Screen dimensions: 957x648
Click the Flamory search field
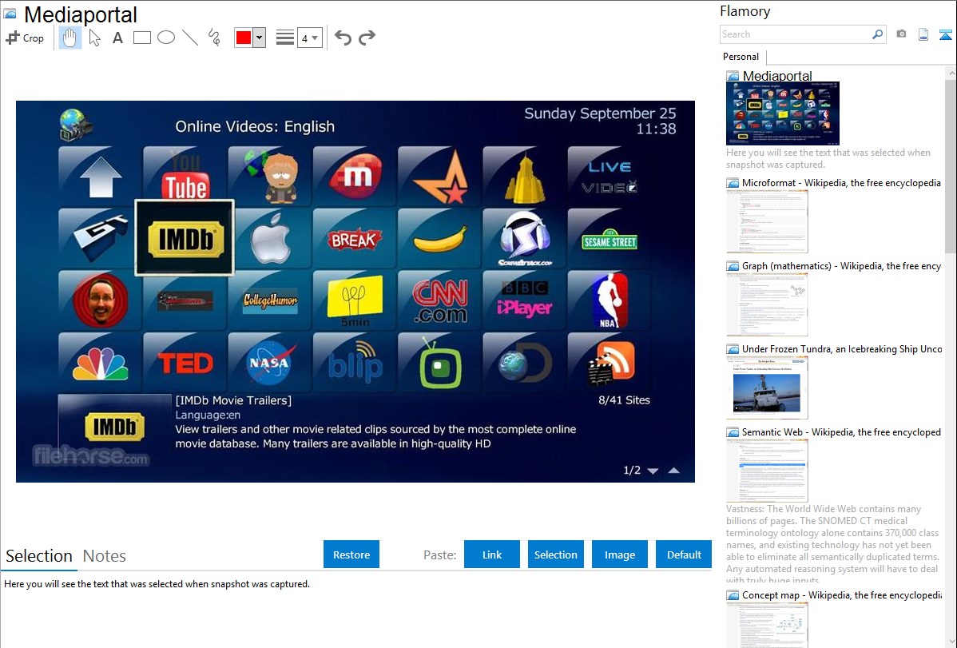click(x=796, y=34)
